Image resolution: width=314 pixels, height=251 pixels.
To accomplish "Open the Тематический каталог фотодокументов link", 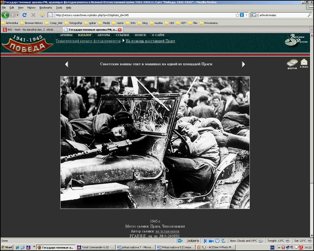I will tap(88, 41).
